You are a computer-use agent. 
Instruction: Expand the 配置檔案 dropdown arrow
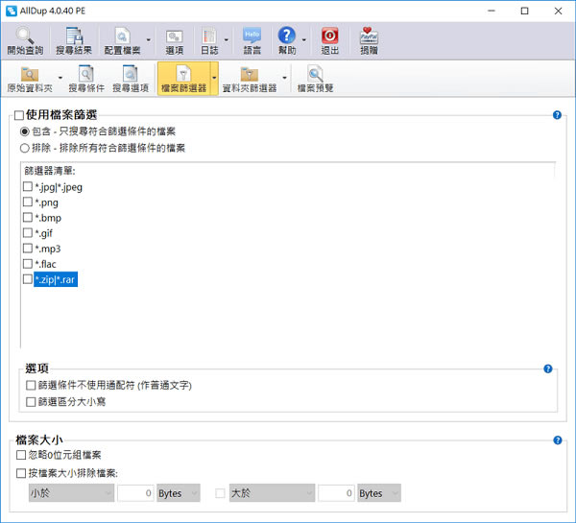click(x=149, y=39)
